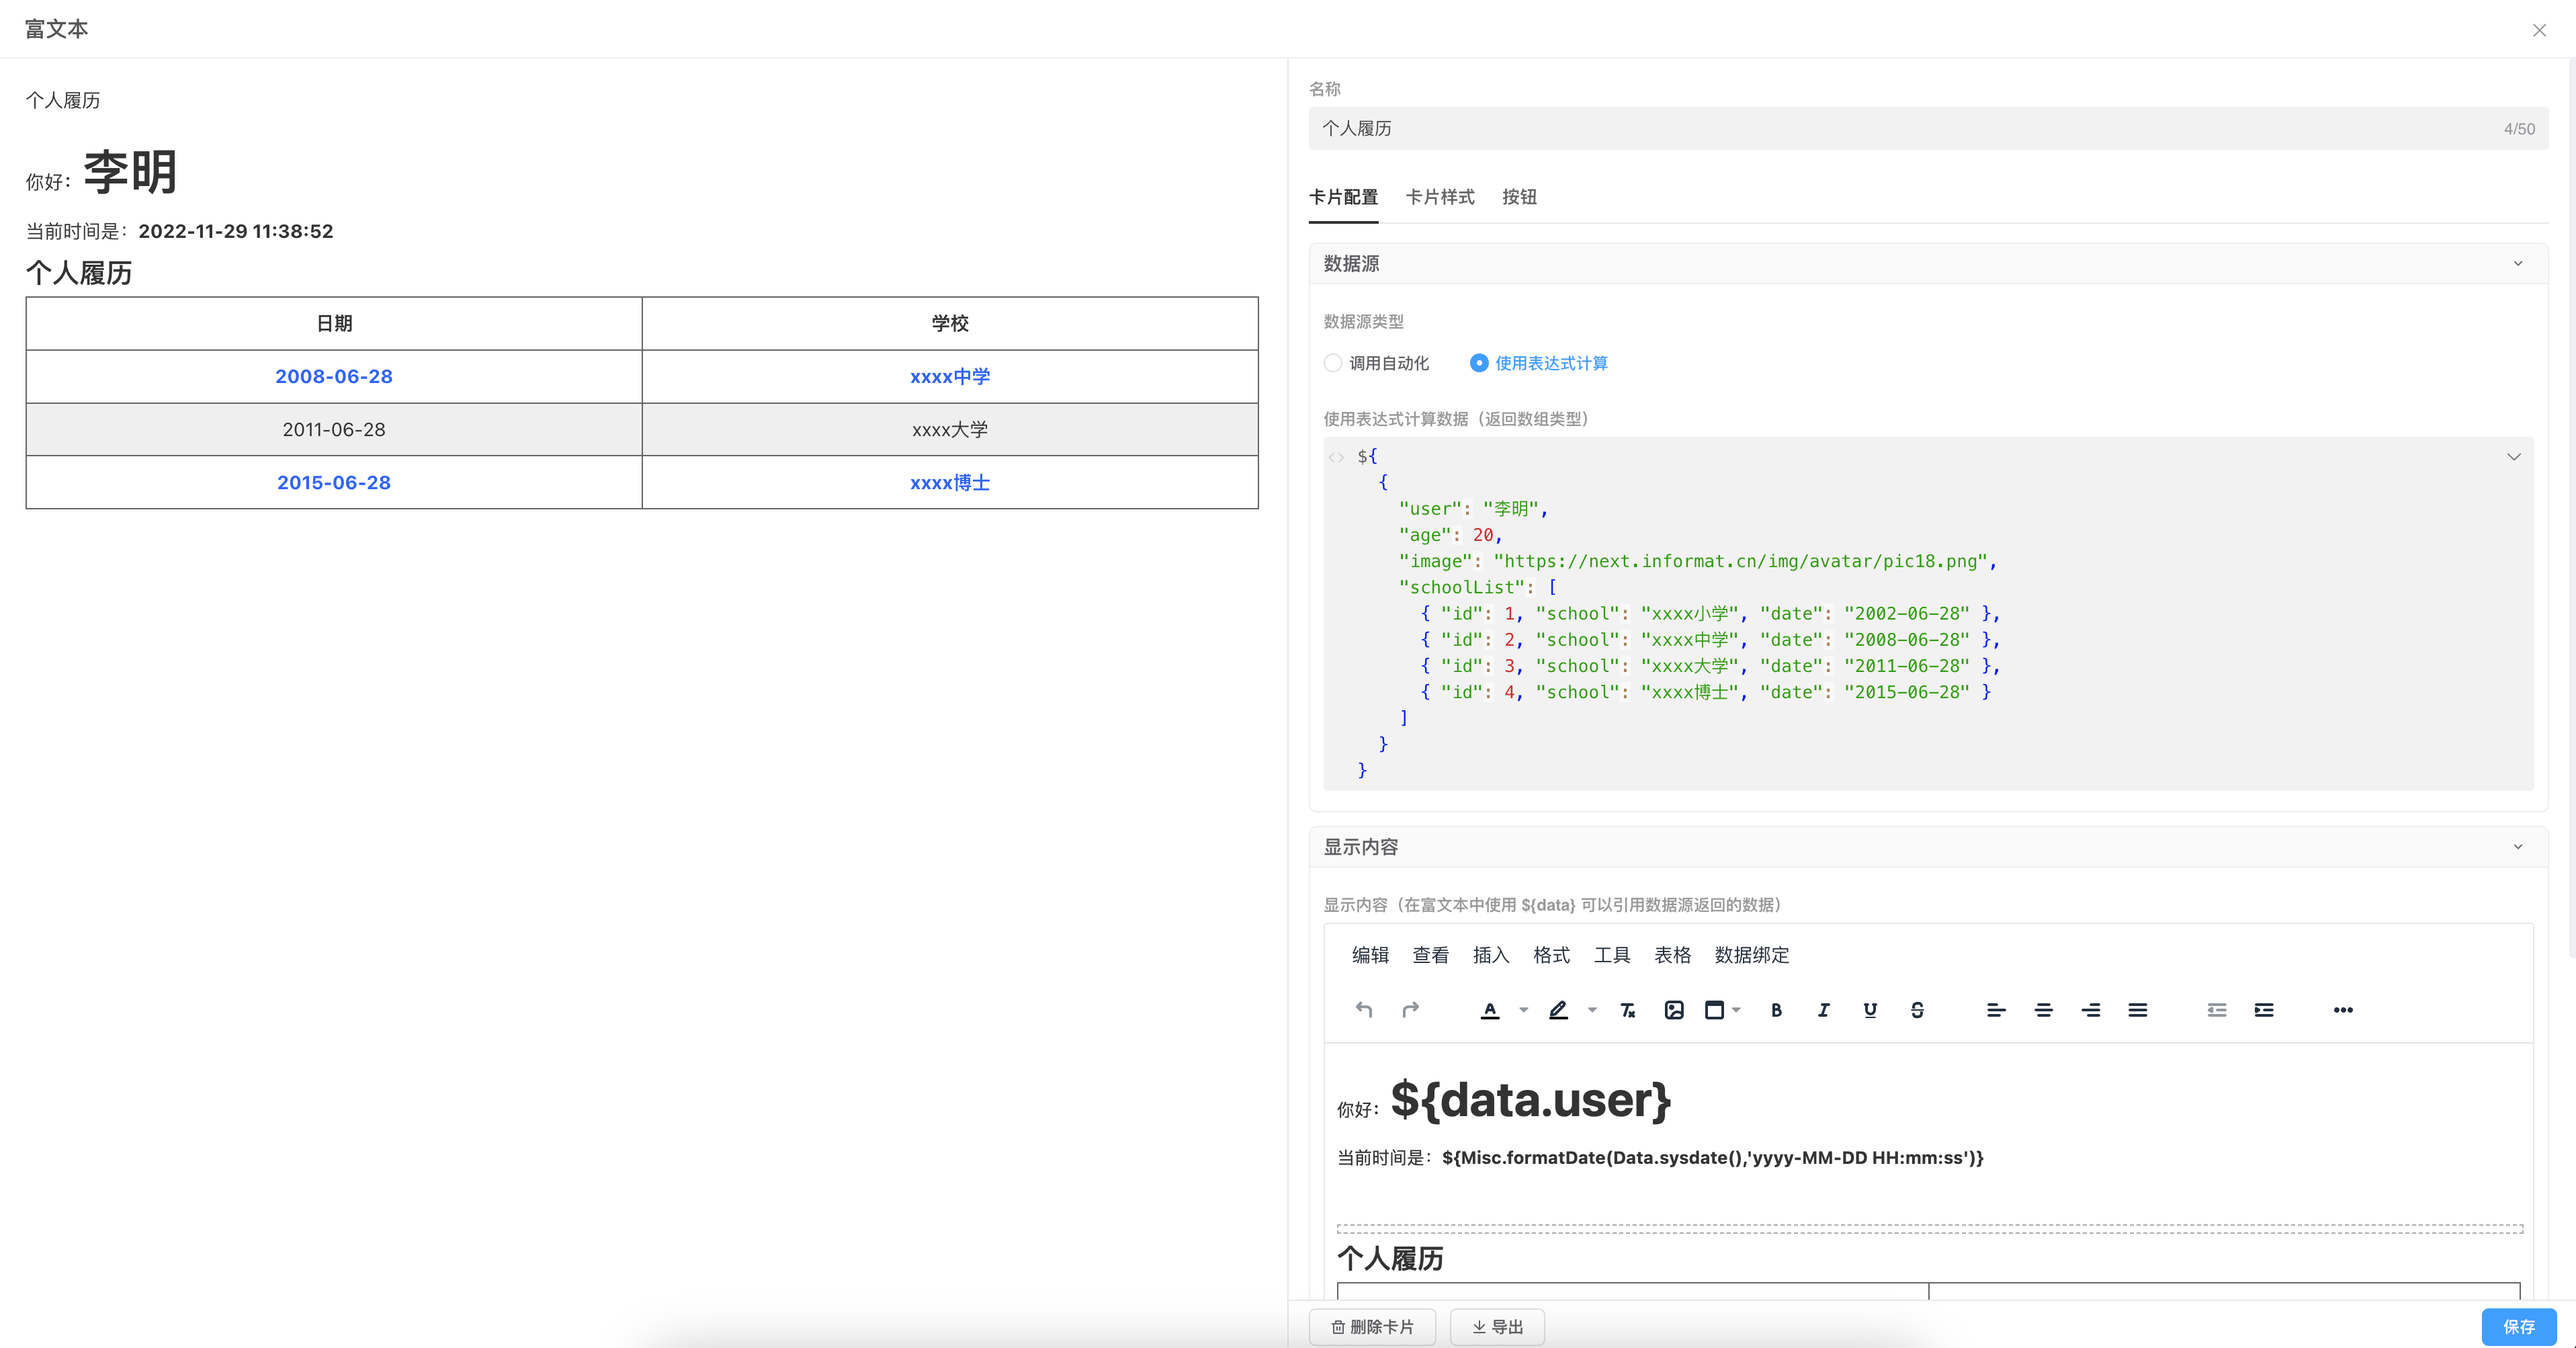
Task: Apply strikethrough formatting icon
Action: click(1917, 1010)
